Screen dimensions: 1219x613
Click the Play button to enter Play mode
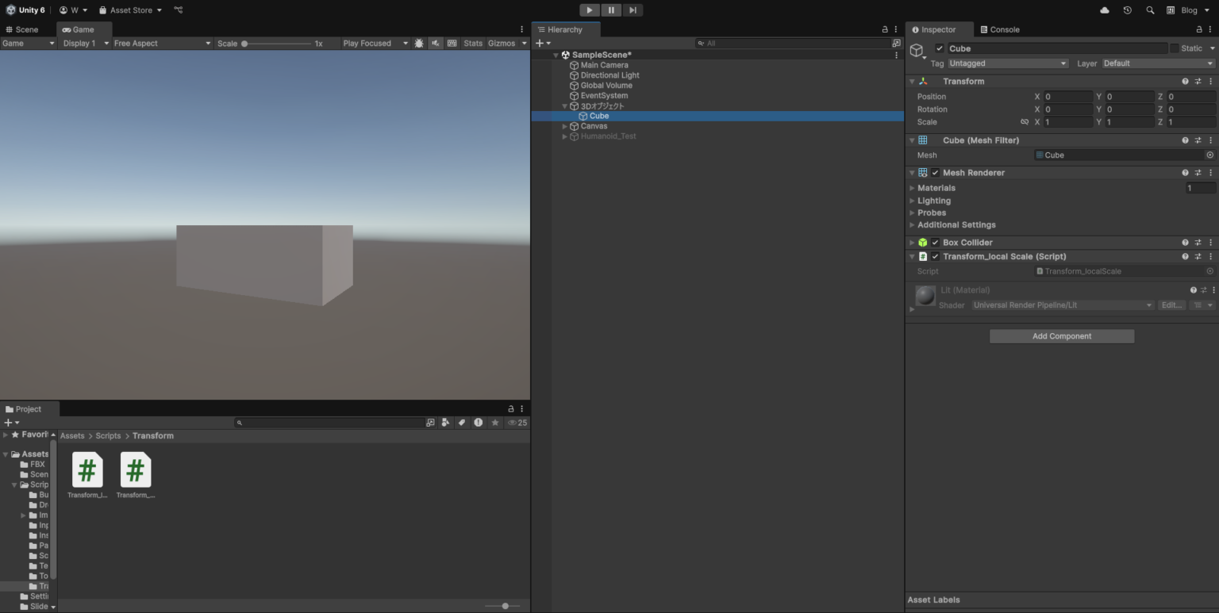(x=589, y=10)
